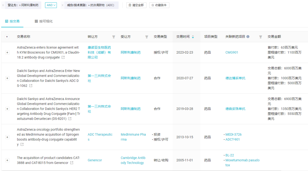
Task: Open external link icon for CMG901 deal
Action: (63, 57)
